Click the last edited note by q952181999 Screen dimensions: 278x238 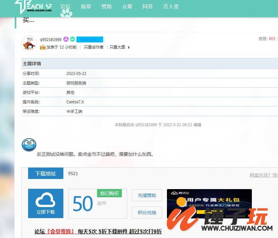click(x=158, y=125)
